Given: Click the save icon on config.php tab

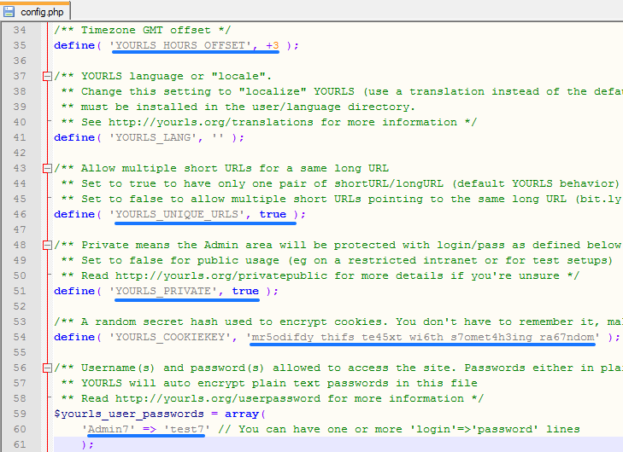Looking at the screenshot, I should [9, 11].
